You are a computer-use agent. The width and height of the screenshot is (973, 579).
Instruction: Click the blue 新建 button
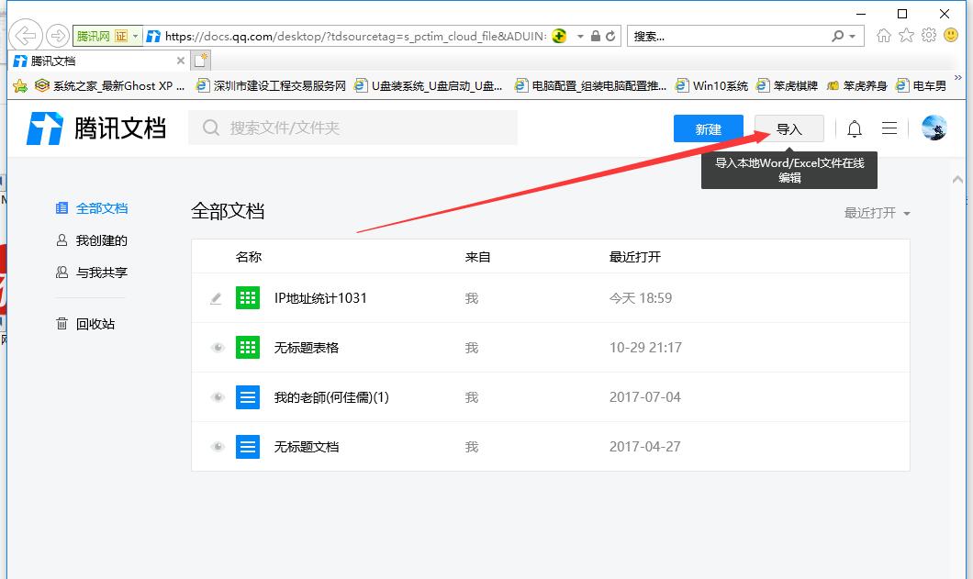pyautogui.click(x=708, y=129)
